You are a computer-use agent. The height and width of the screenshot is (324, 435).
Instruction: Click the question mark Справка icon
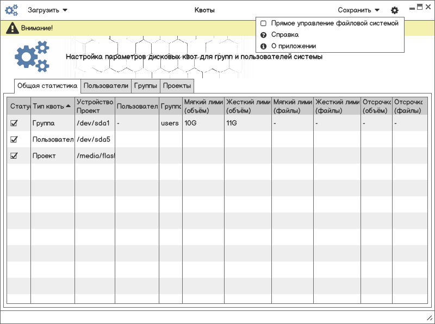pos(264,35)
